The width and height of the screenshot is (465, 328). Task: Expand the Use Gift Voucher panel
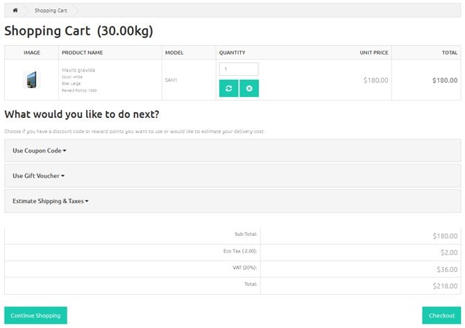pyautogui.click(x=38, y=176)
